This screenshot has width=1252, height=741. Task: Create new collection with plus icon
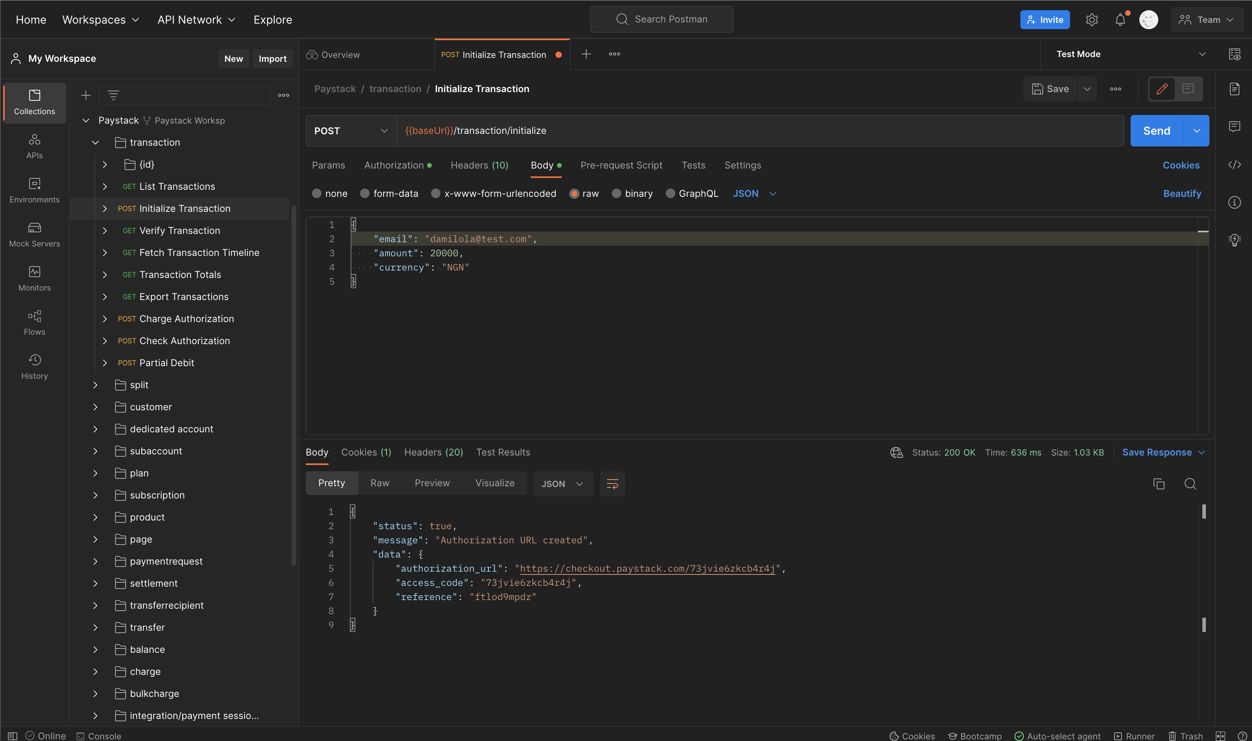(86, 95)
